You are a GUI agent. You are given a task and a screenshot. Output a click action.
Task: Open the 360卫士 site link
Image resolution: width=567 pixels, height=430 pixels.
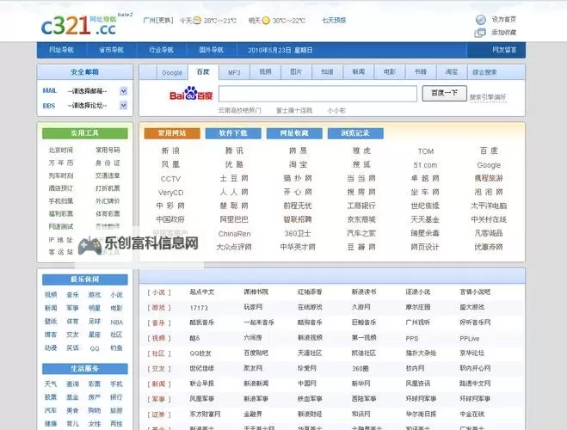pyautogui.click(x=298, y=233)
